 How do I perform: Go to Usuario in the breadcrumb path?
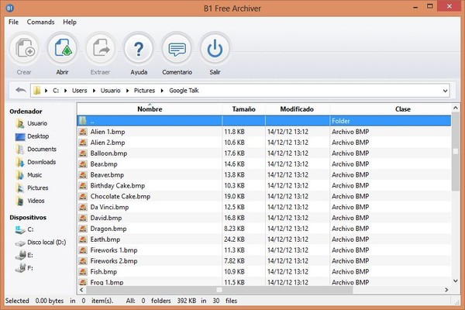pos(110,91)
